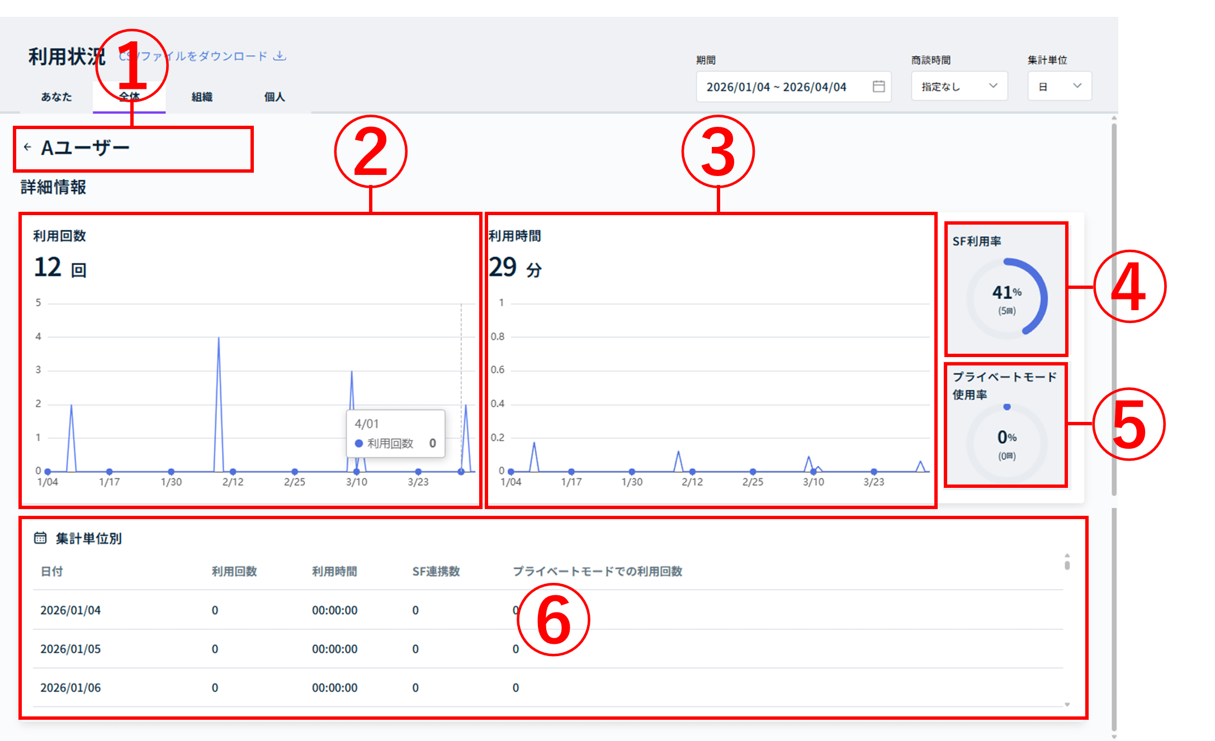Select the 個人 tab
Screen dimensions: 1215x741
274,97
